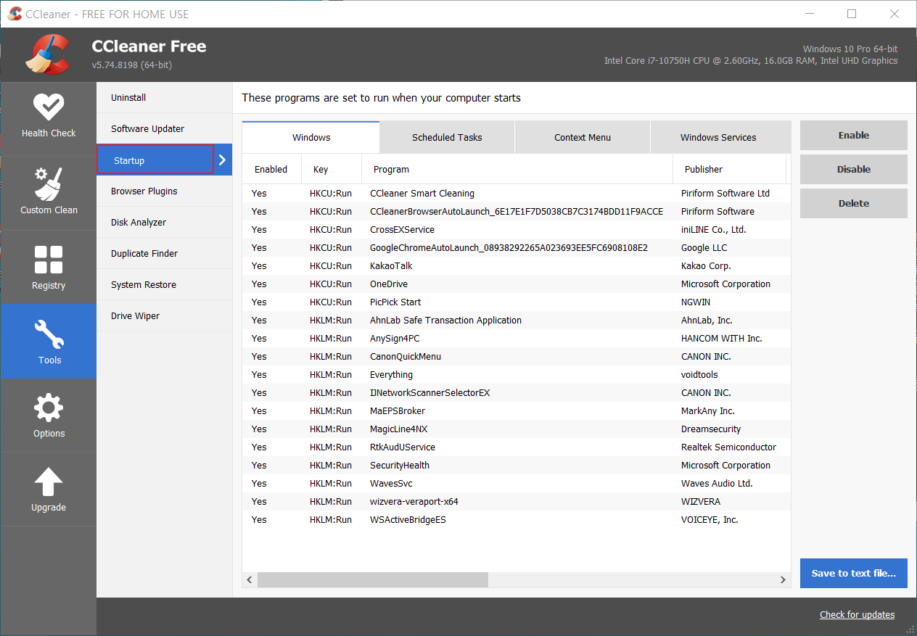Select the RtkAudUService entry
The image size is (917, 636).
pyautogui.click(x=517, y=447)
